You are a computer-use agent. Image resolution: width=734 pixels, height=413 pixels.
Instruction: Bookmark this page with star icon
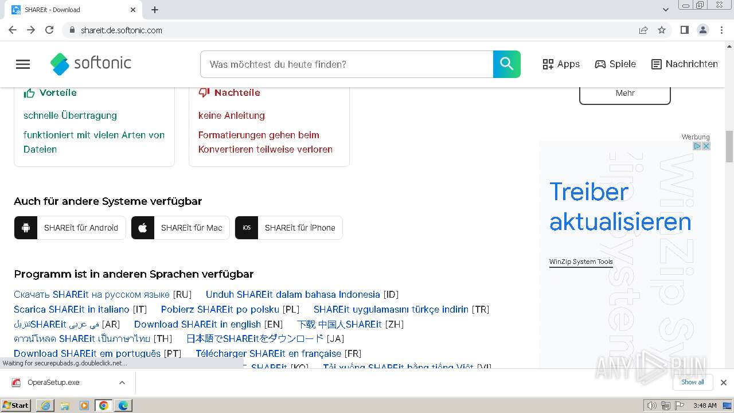[662, 30]
